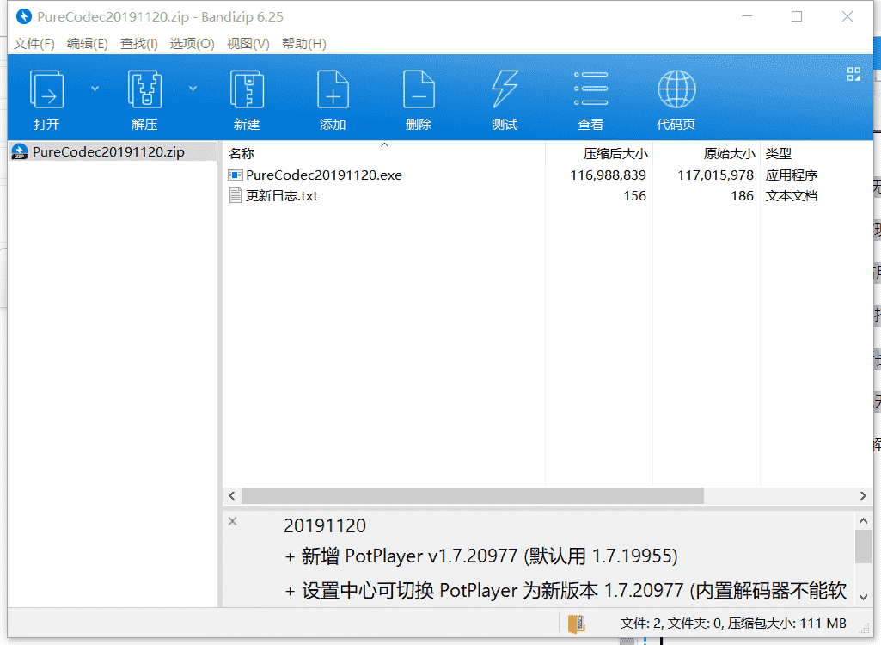This screenshot has width=881, height=645.
Task: Click compressed size value 116,988,839
Action: tap(608, 175)
